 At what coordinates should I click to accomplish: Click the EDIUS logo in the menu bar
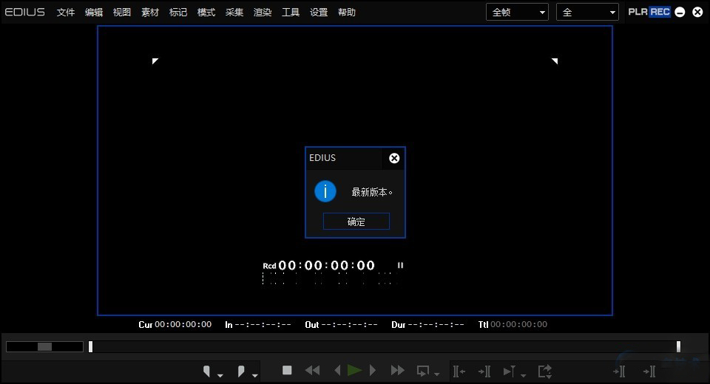[25, 12]
